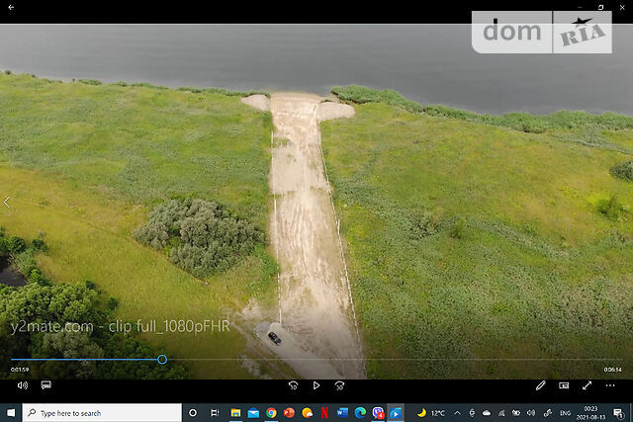This screenshot has width=633, height=422.
Task: Launch Netflix from the taskbar
Action: [324, 412]
